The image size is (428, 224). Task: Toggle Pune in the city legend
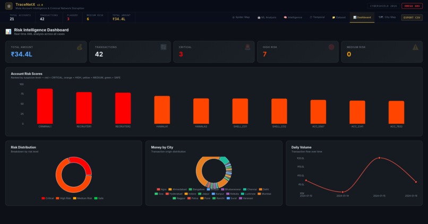[206, 198]
